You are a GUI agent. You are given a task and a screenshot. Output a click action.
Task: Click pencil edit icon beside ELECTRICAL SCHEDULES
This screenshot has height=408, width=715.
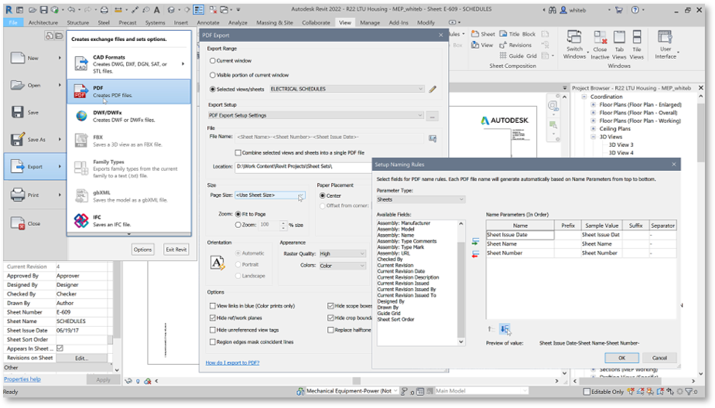tap(433, 90)
